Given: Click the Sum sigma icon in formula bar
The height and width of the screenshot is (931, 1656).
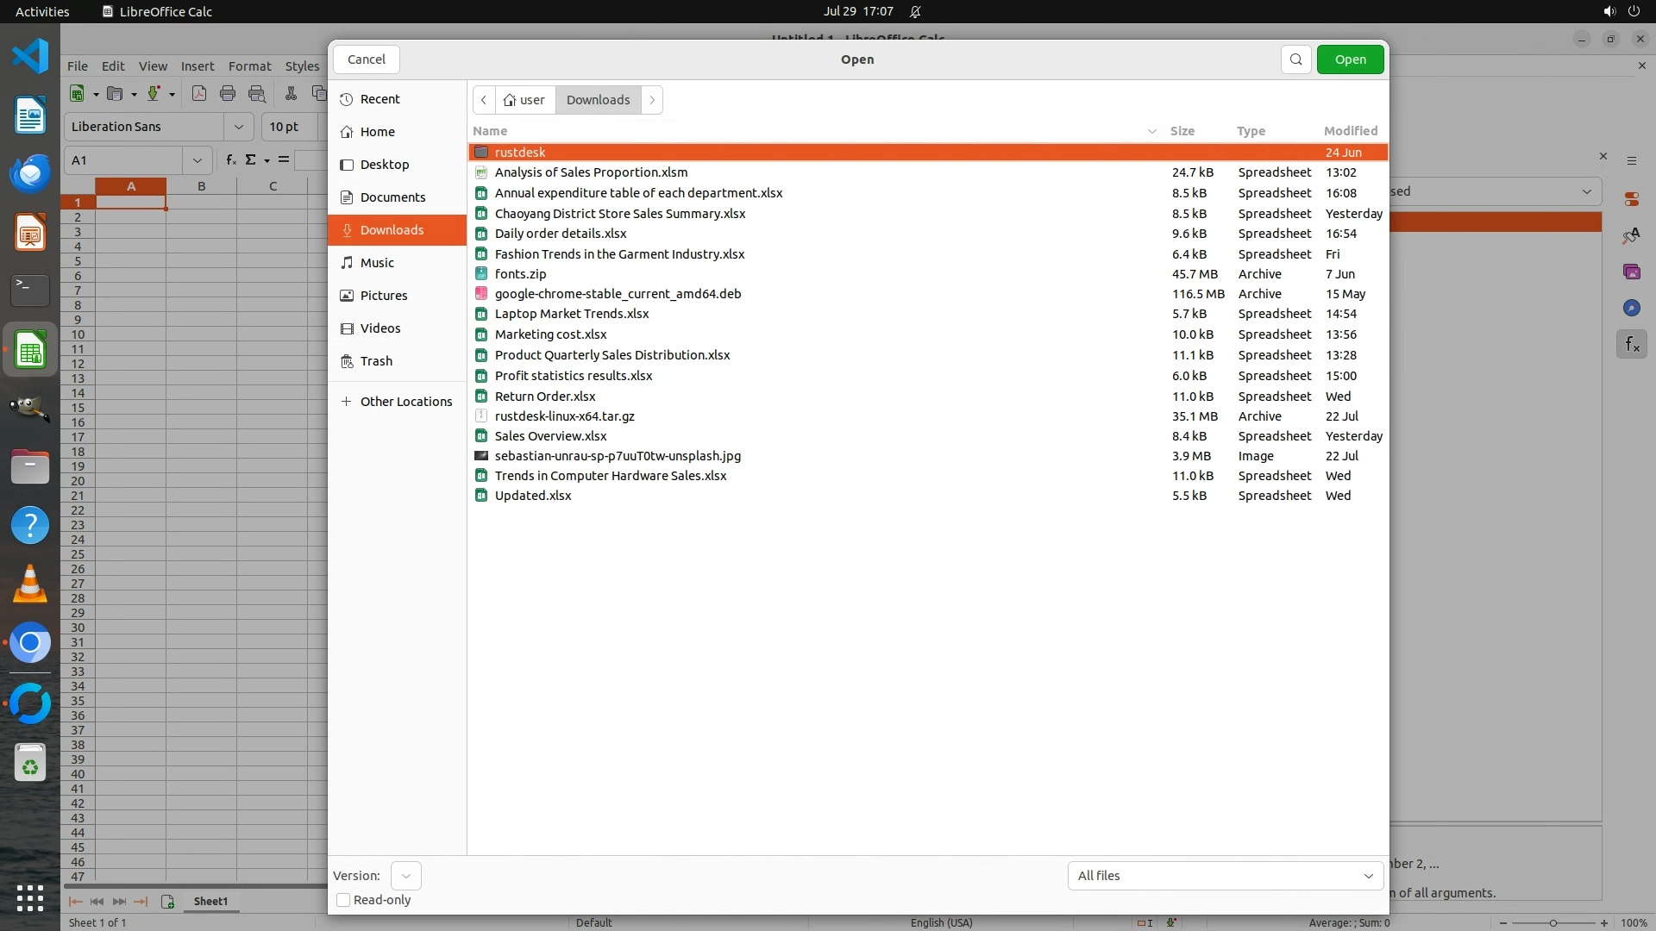Looking at the screenshot, I should tap(251, 160).
